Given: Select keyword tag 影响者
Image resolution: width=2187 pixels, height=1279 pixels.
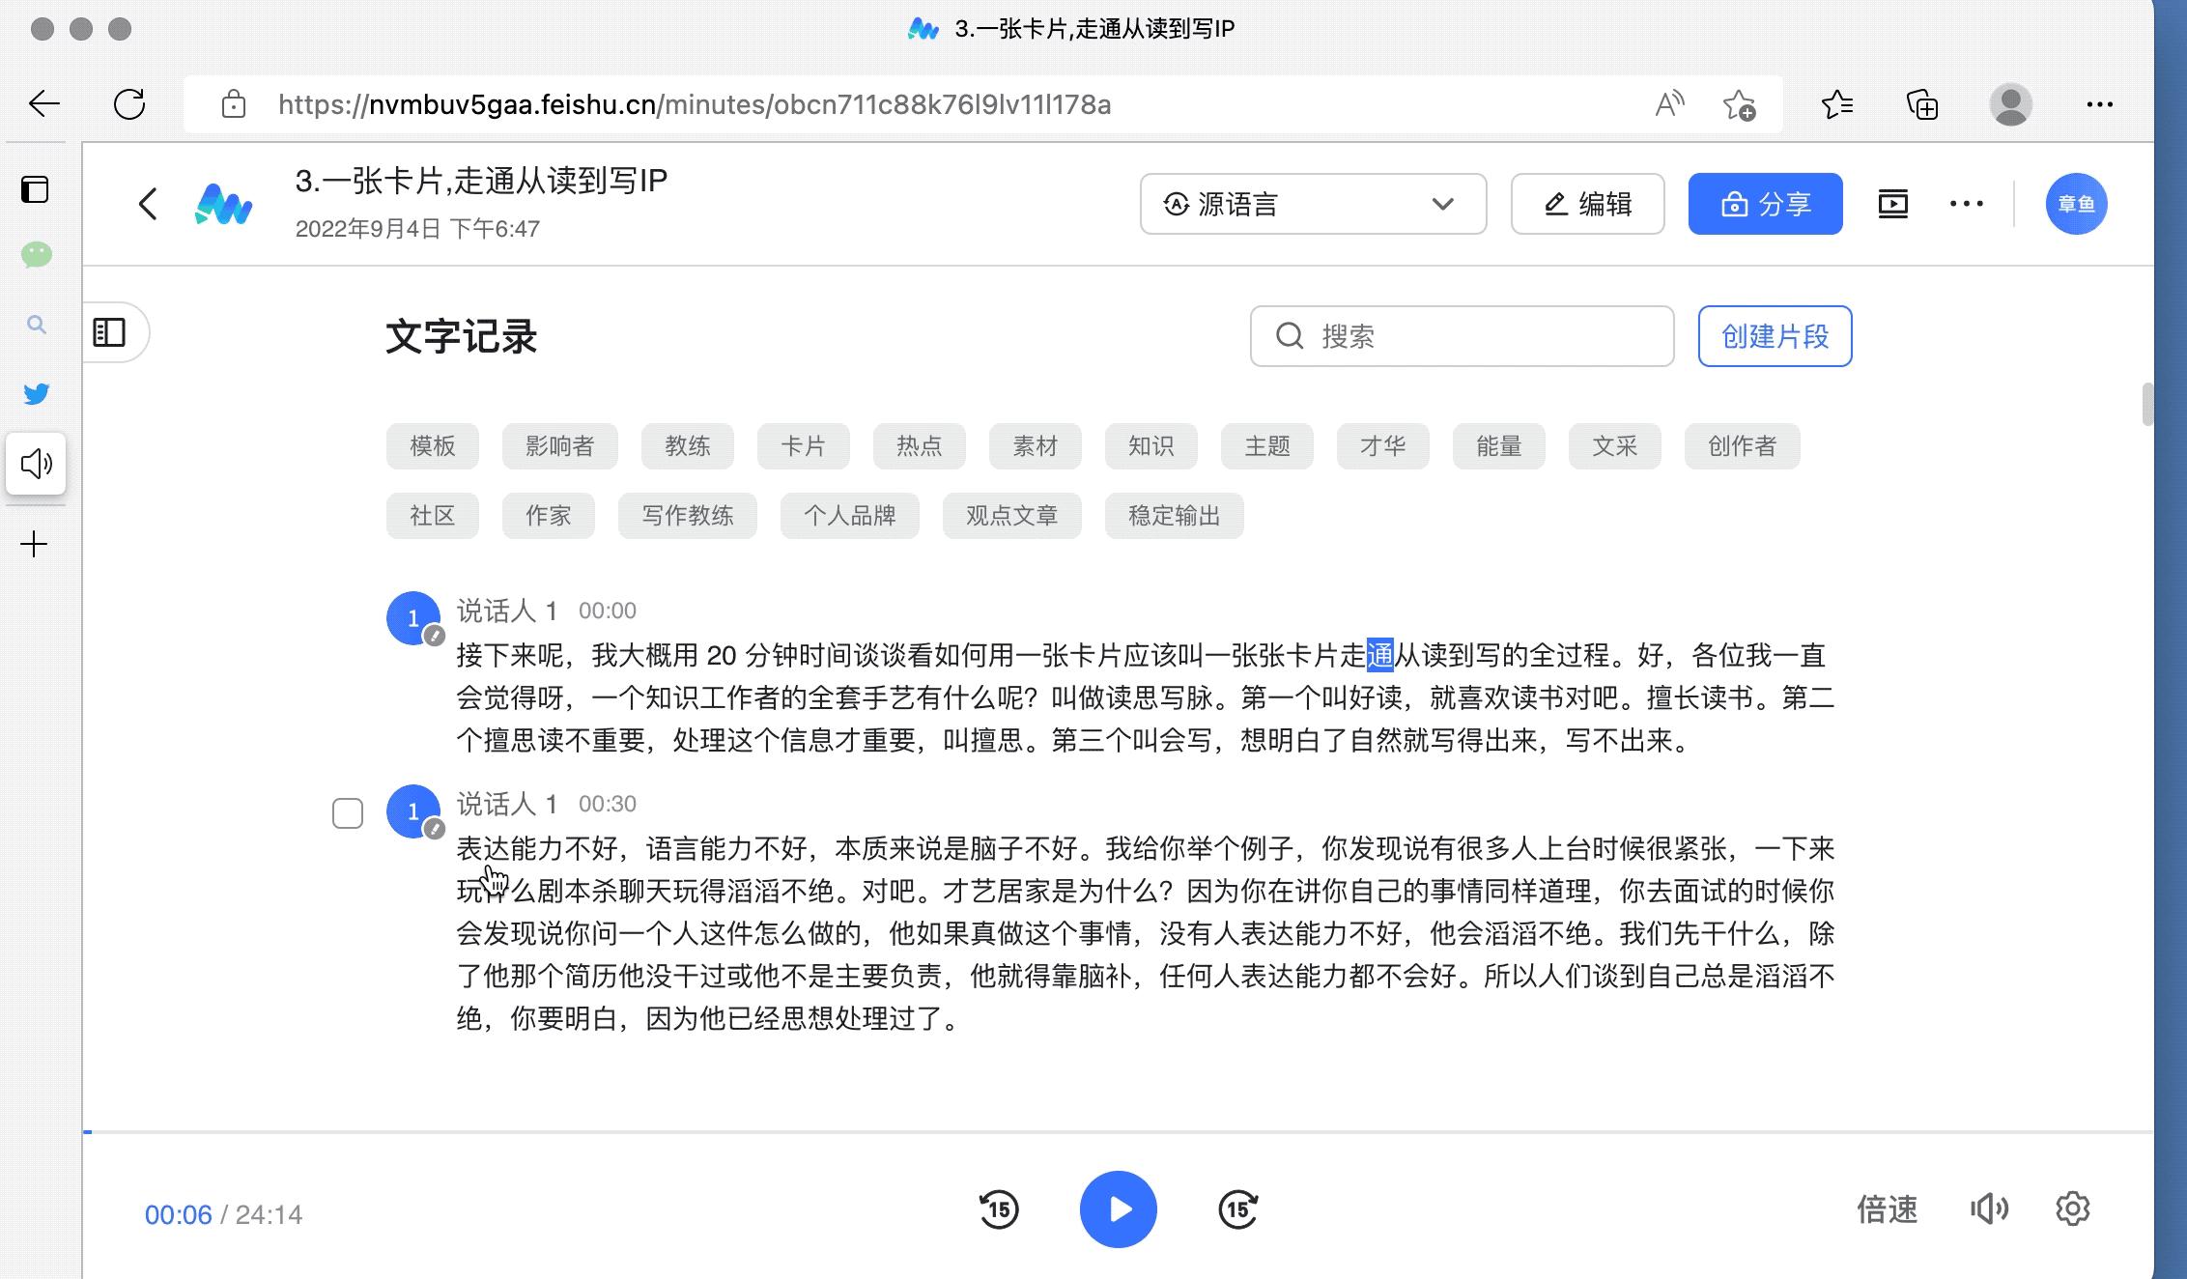Looking at the screenshot, I should pyautogui.click(x=559, y=446).
